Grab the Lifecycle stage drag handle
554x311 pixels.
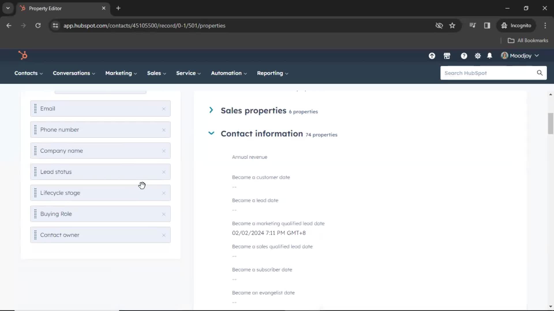(x=35, y=193)
